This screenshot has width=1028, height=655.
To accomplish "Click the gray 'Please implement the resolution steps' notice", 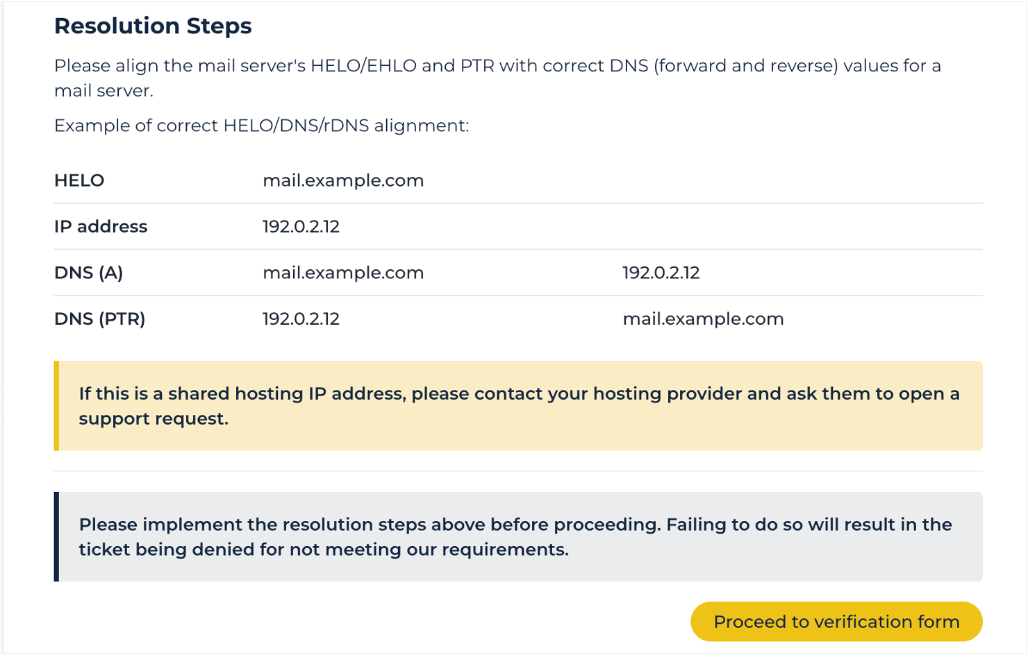I will (515, 537).
